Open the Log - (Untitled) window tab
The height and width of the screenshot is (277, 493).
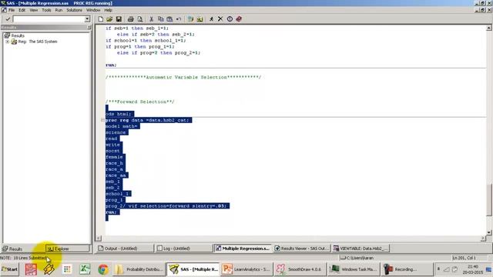pos(183,249)
